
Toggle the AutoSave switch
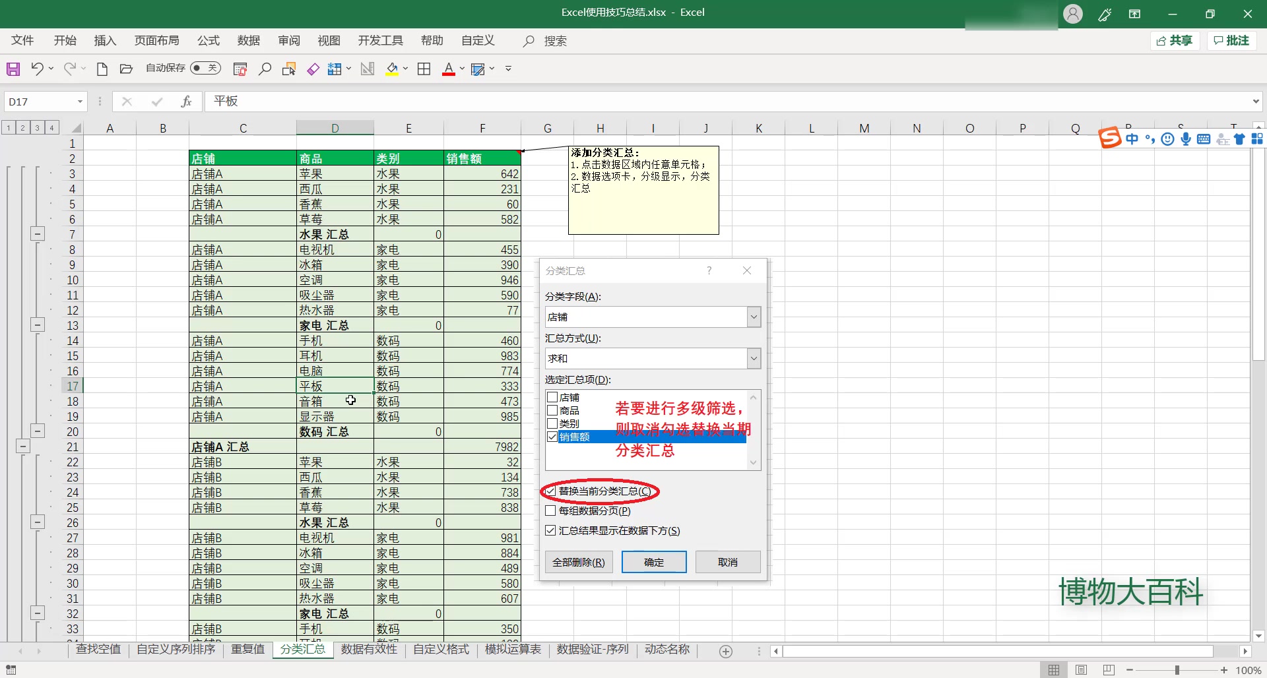206,68
